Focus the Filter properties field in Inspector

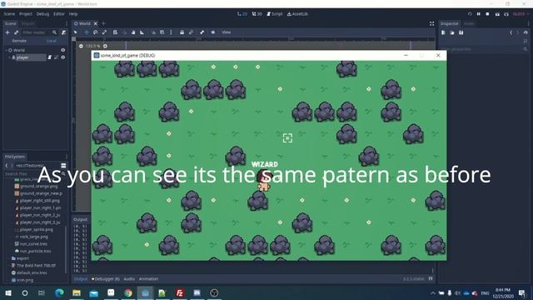(484, 49)
